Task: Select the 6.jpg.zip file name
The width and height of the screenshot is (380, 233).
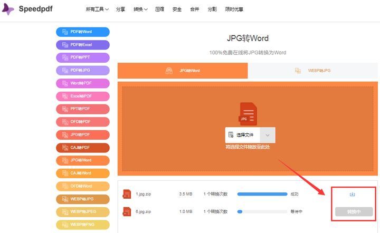Action: [x=143, y=212]
